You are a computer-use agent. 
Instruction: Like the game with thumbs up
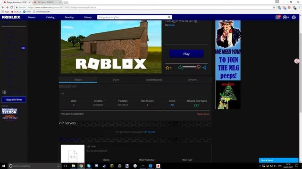click(180, 67)
